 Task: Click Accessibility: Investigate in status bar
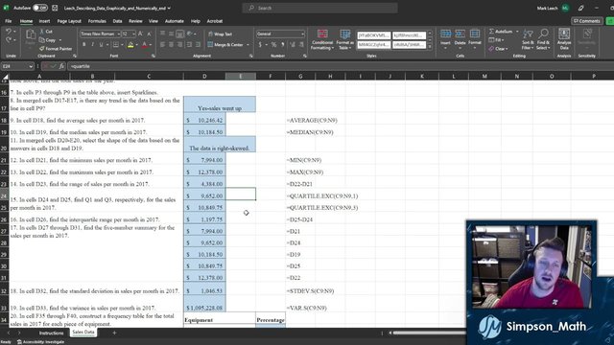pyautogui.click(x=40, y=342)
